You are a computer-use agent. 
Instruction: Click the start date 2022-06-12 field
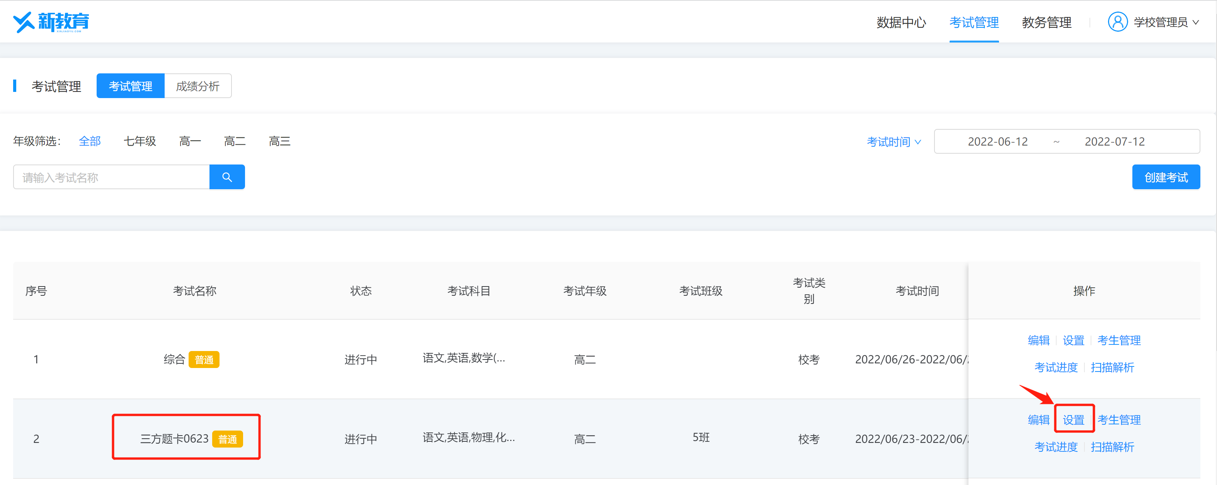[x=997, y=142]
